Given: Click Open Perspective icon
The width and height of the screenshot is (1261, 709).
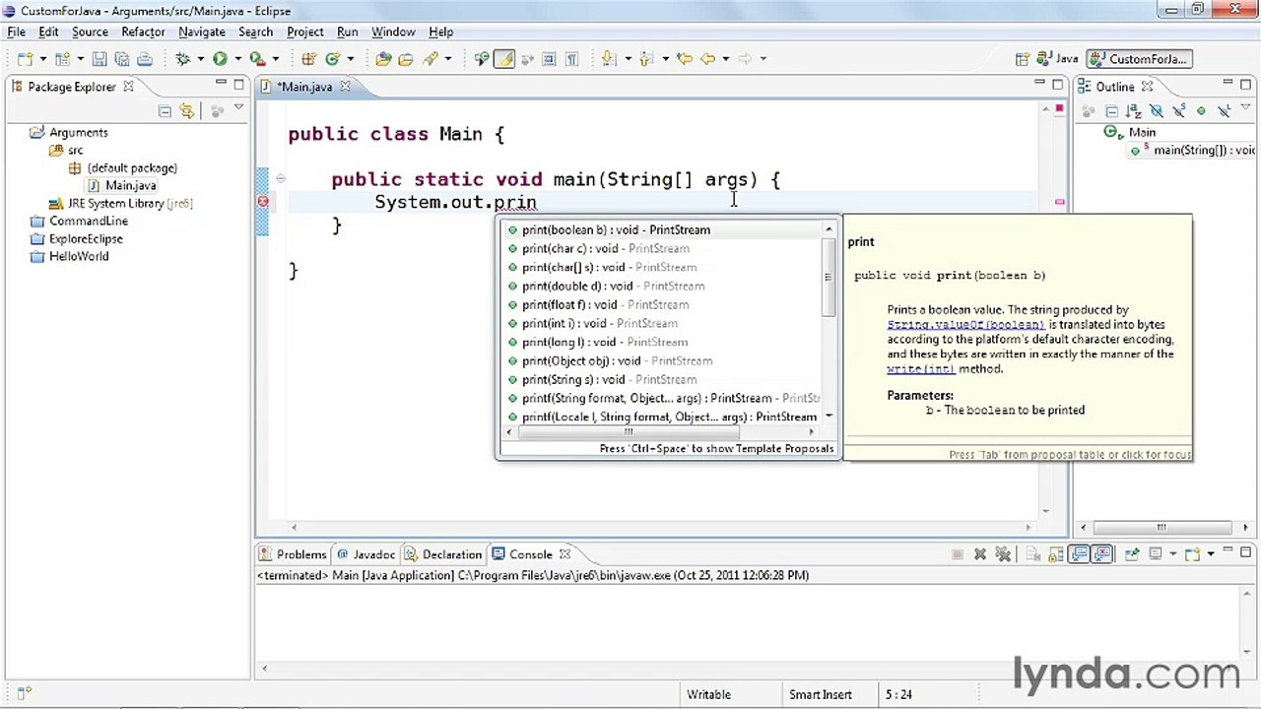Looking at the screenshot, I should click(x=1022, y=59).
